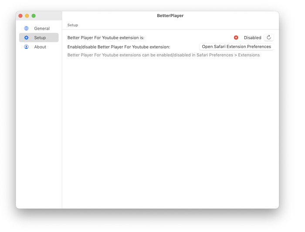This screenshot has width=305, height=232.
Task: Open the General section in sidebar
Action: (x=39, y=28)
